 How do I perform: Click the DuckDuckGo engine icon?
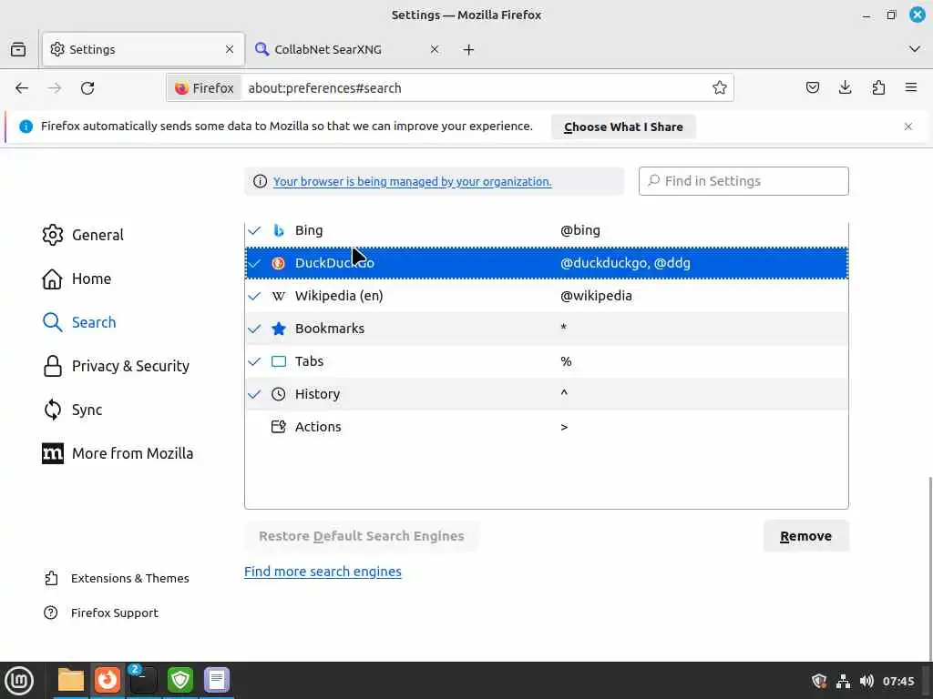tap(279, 263)
